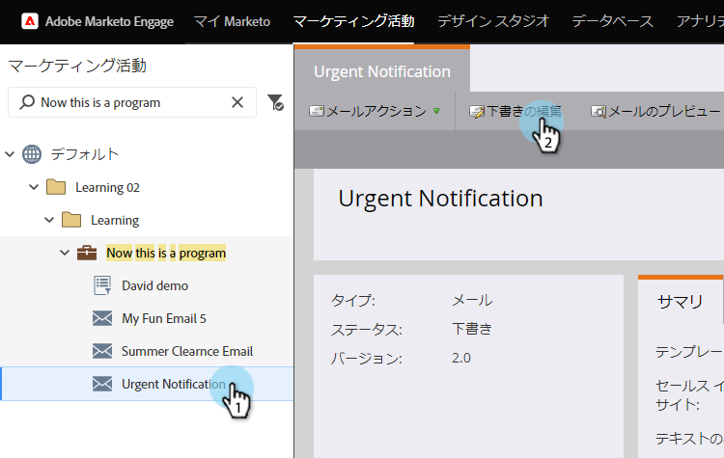Click the David demo smart list icon
Screen dimensions: 724x458
pos(102,285)
